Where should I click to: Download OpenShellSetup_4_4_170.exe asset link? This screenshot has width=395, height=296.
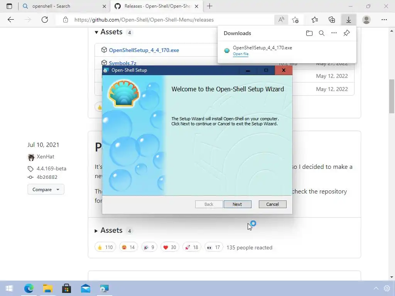click(144, 50)
